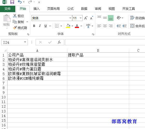This screenshot has height=129, width=145.
Task: Apply yellow Fill Color bucket
Action: [x=68, y=26]
